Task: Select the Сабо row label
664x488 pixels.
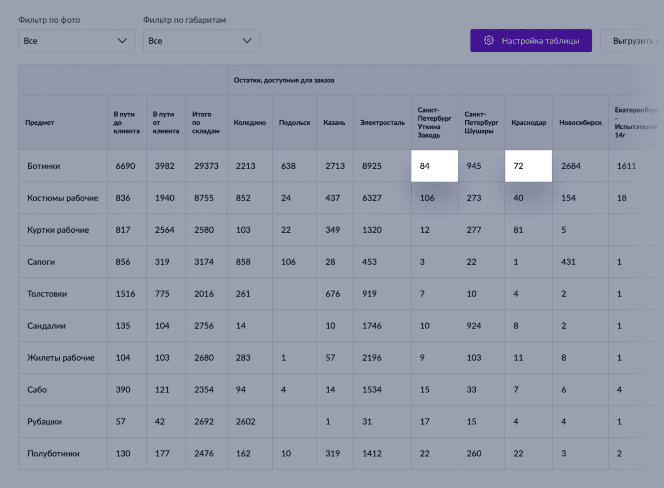Action: 37,389
